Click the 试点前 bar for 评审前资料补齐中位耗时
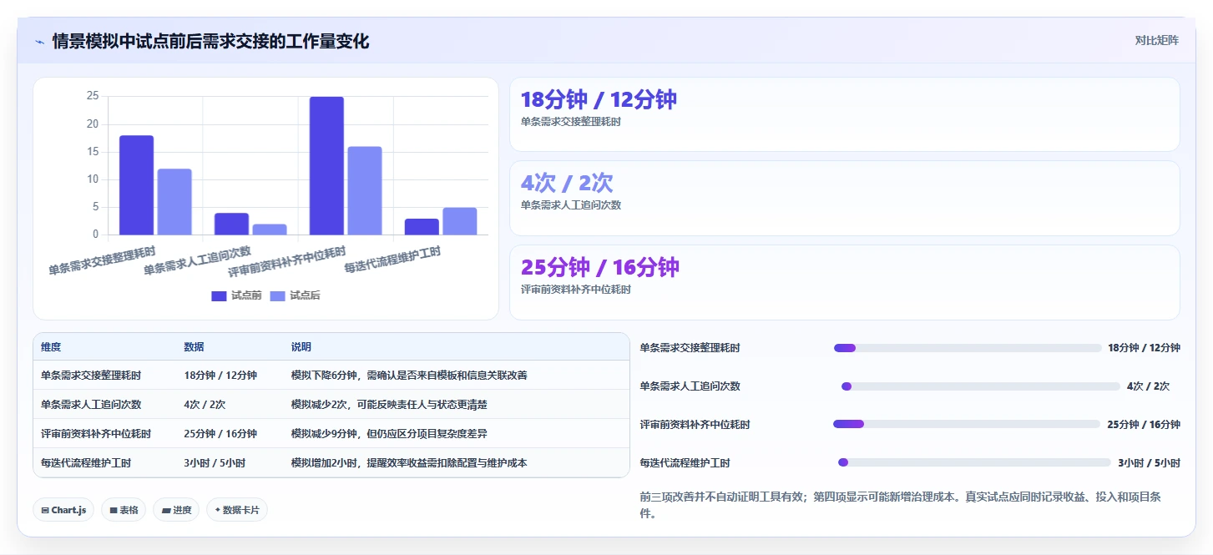The image size is (1213, 555). coord(326,166)
